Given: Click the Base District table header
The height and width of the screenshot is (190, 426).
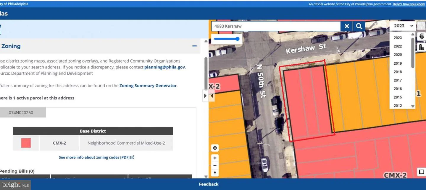Looking at the screenshot, I should click(93, 131).
